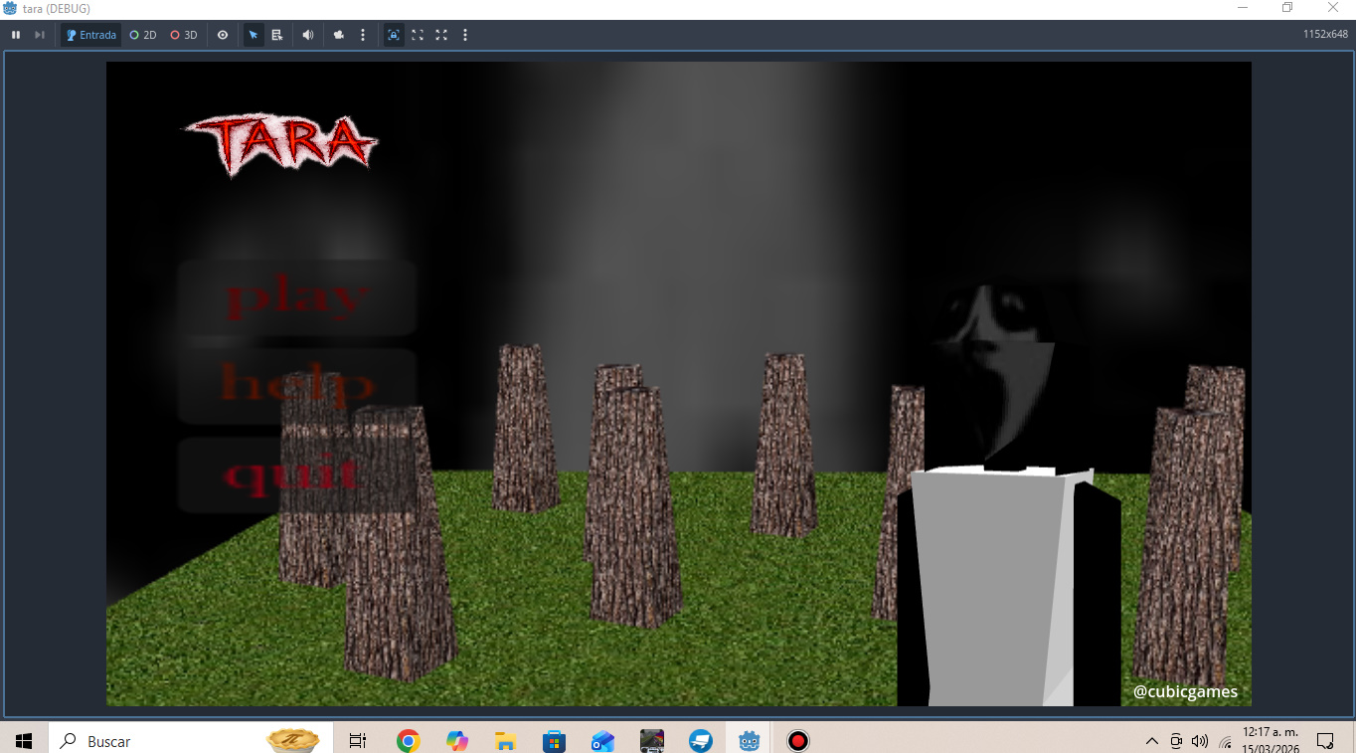This screenshot has height=753, width=1356.
Task: Advance to the next frame
Action: (40, 35)
